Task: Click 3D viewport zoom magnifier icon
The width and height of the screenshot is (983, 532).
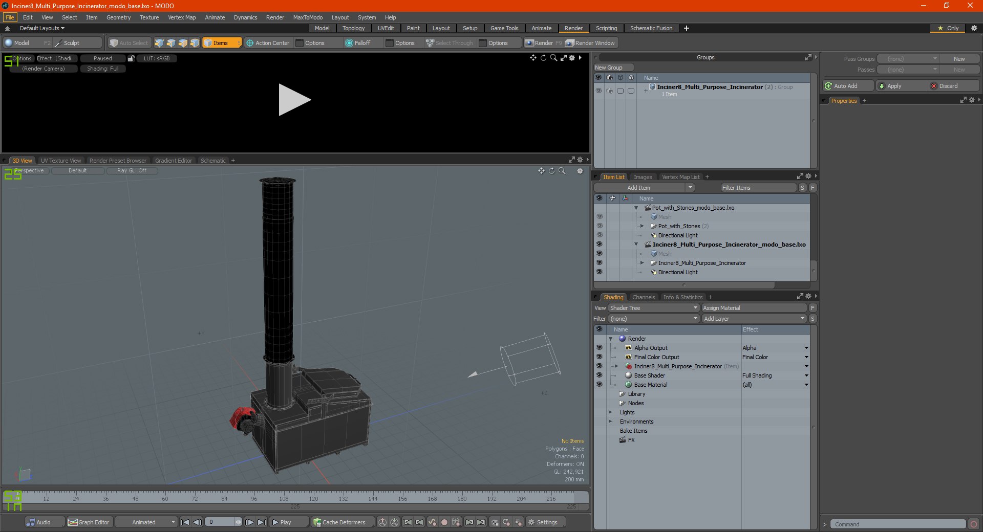Action: (562, 171)
